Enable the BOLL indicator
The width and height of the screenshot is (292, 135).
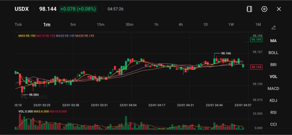[x=273, y=53]
